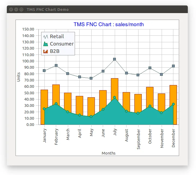Click the Retail line icon in legend
196x175 pixels.
tap(46, 37)
